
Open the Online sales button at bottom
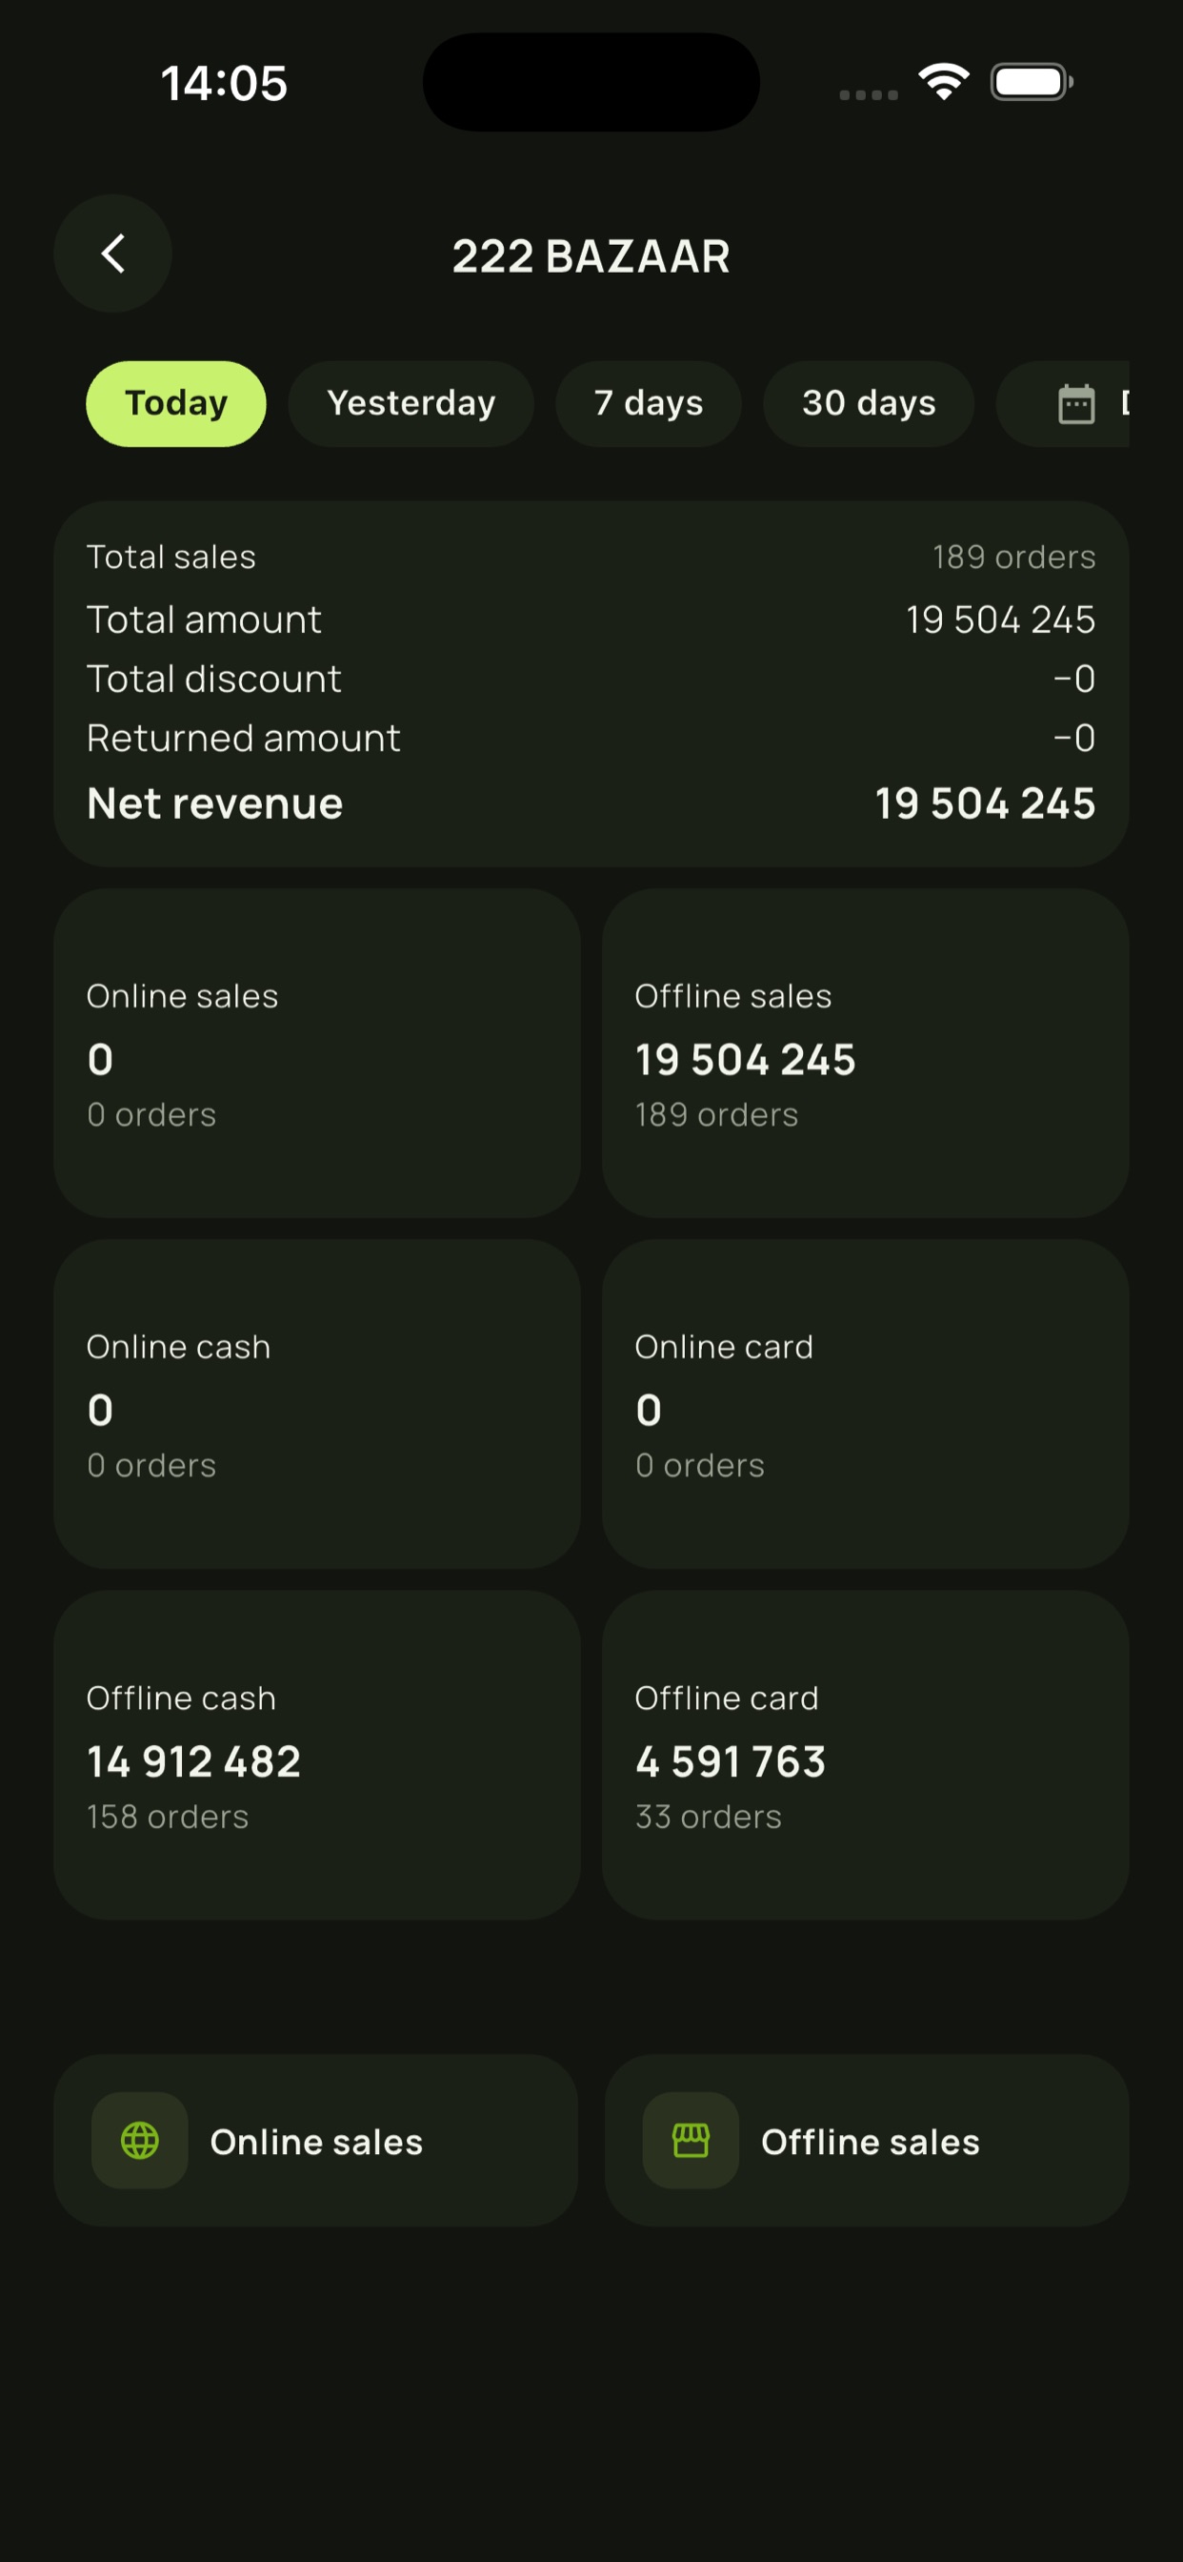[316, 2141]
